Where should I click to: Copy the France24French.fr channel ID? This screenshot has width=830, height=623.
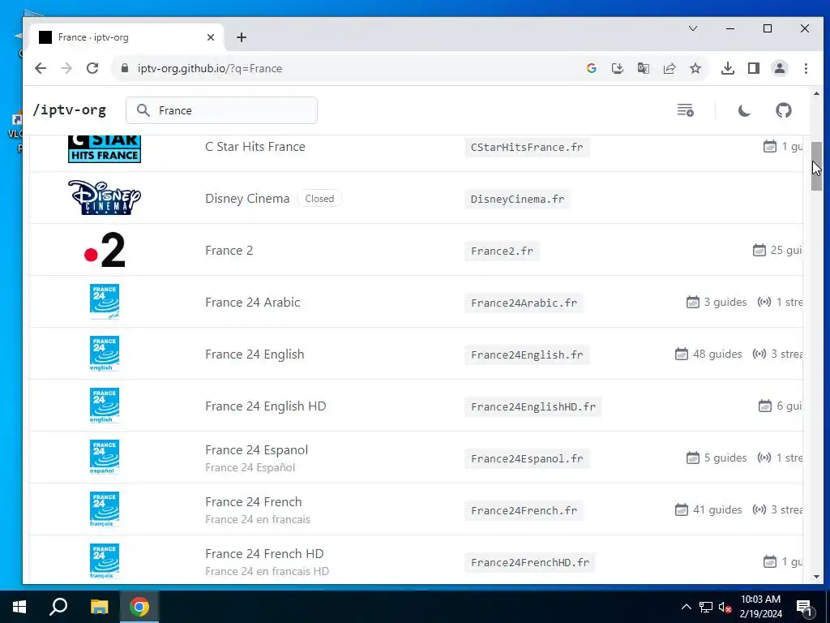pyautogui.click(x=524, y=511)
